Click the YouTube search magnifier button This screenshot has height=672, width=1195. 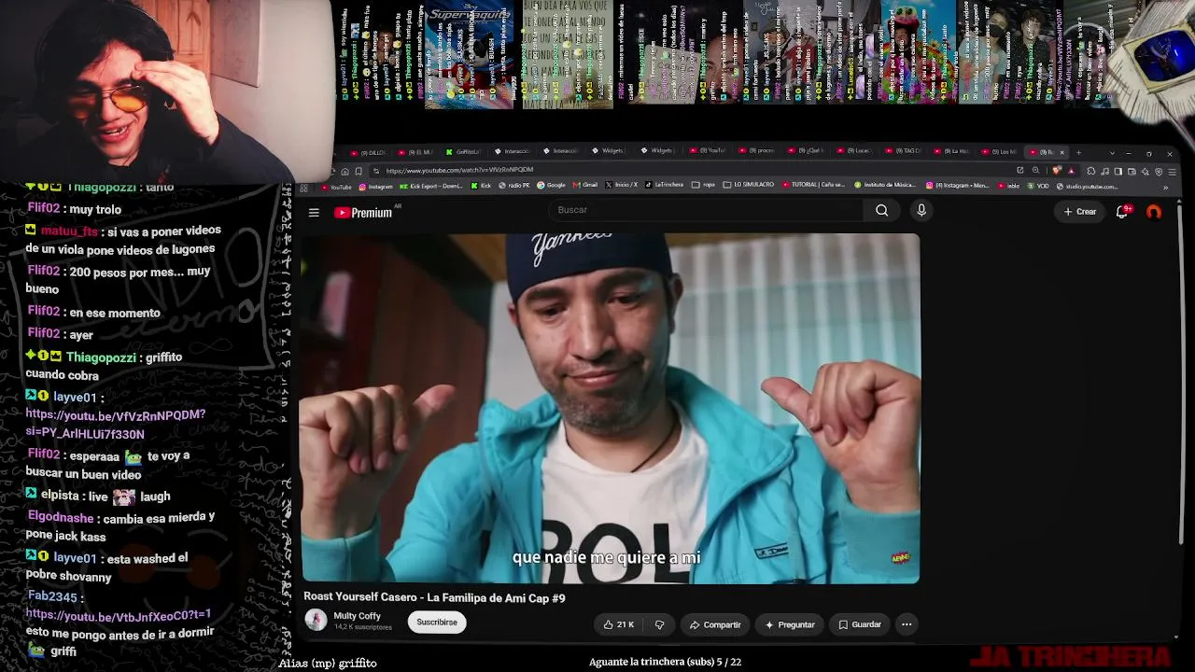point(881,210)
